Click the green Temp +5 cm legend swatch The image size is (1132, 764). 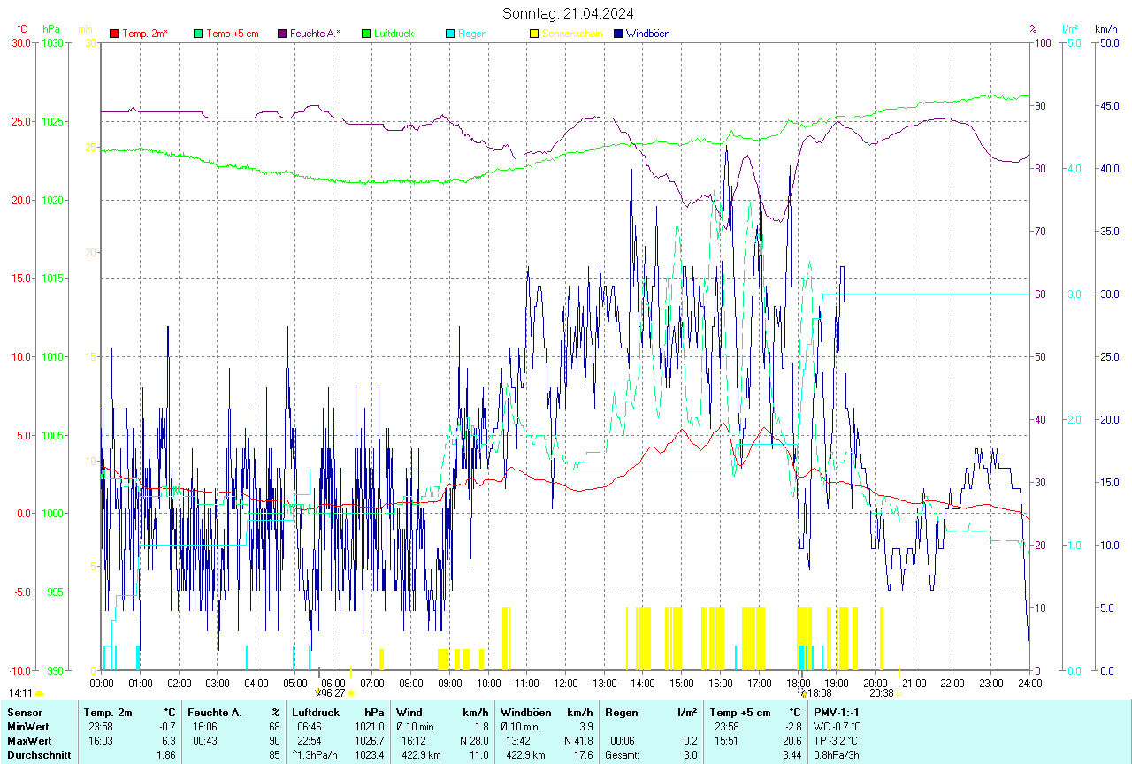point(198,34)
